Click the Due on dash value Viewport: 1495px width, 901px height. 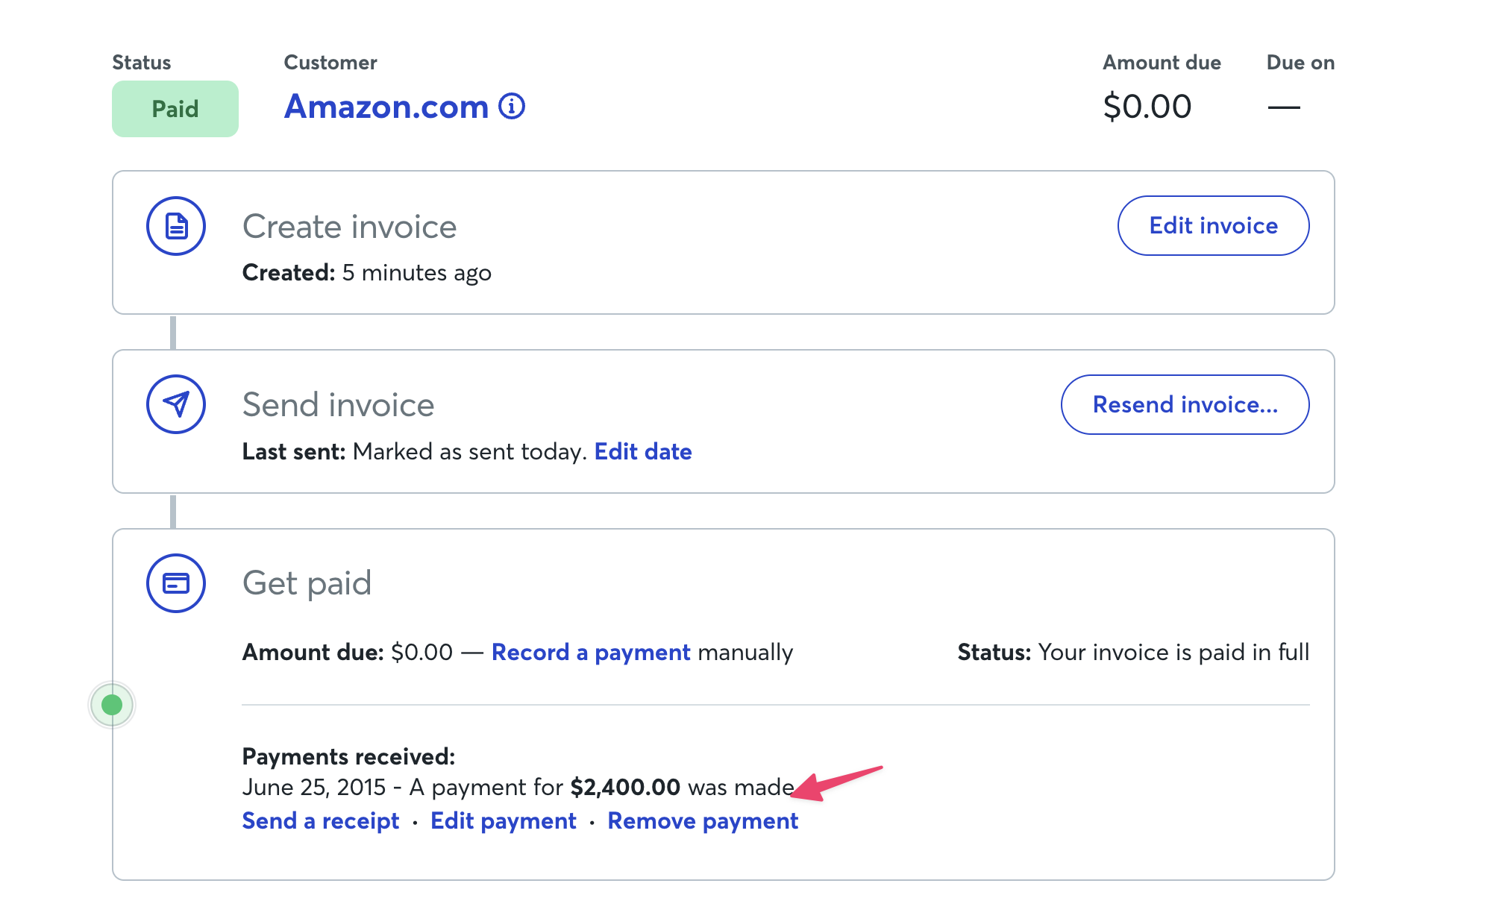pyautogui.click(x=1284, y=107)
